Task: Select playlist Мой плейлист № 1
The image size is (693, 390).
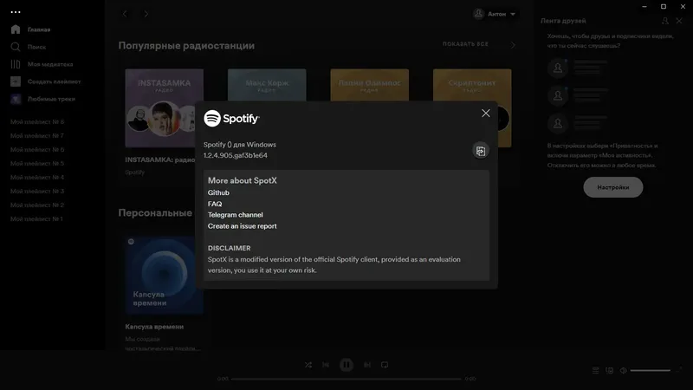Action: [36, 219]
